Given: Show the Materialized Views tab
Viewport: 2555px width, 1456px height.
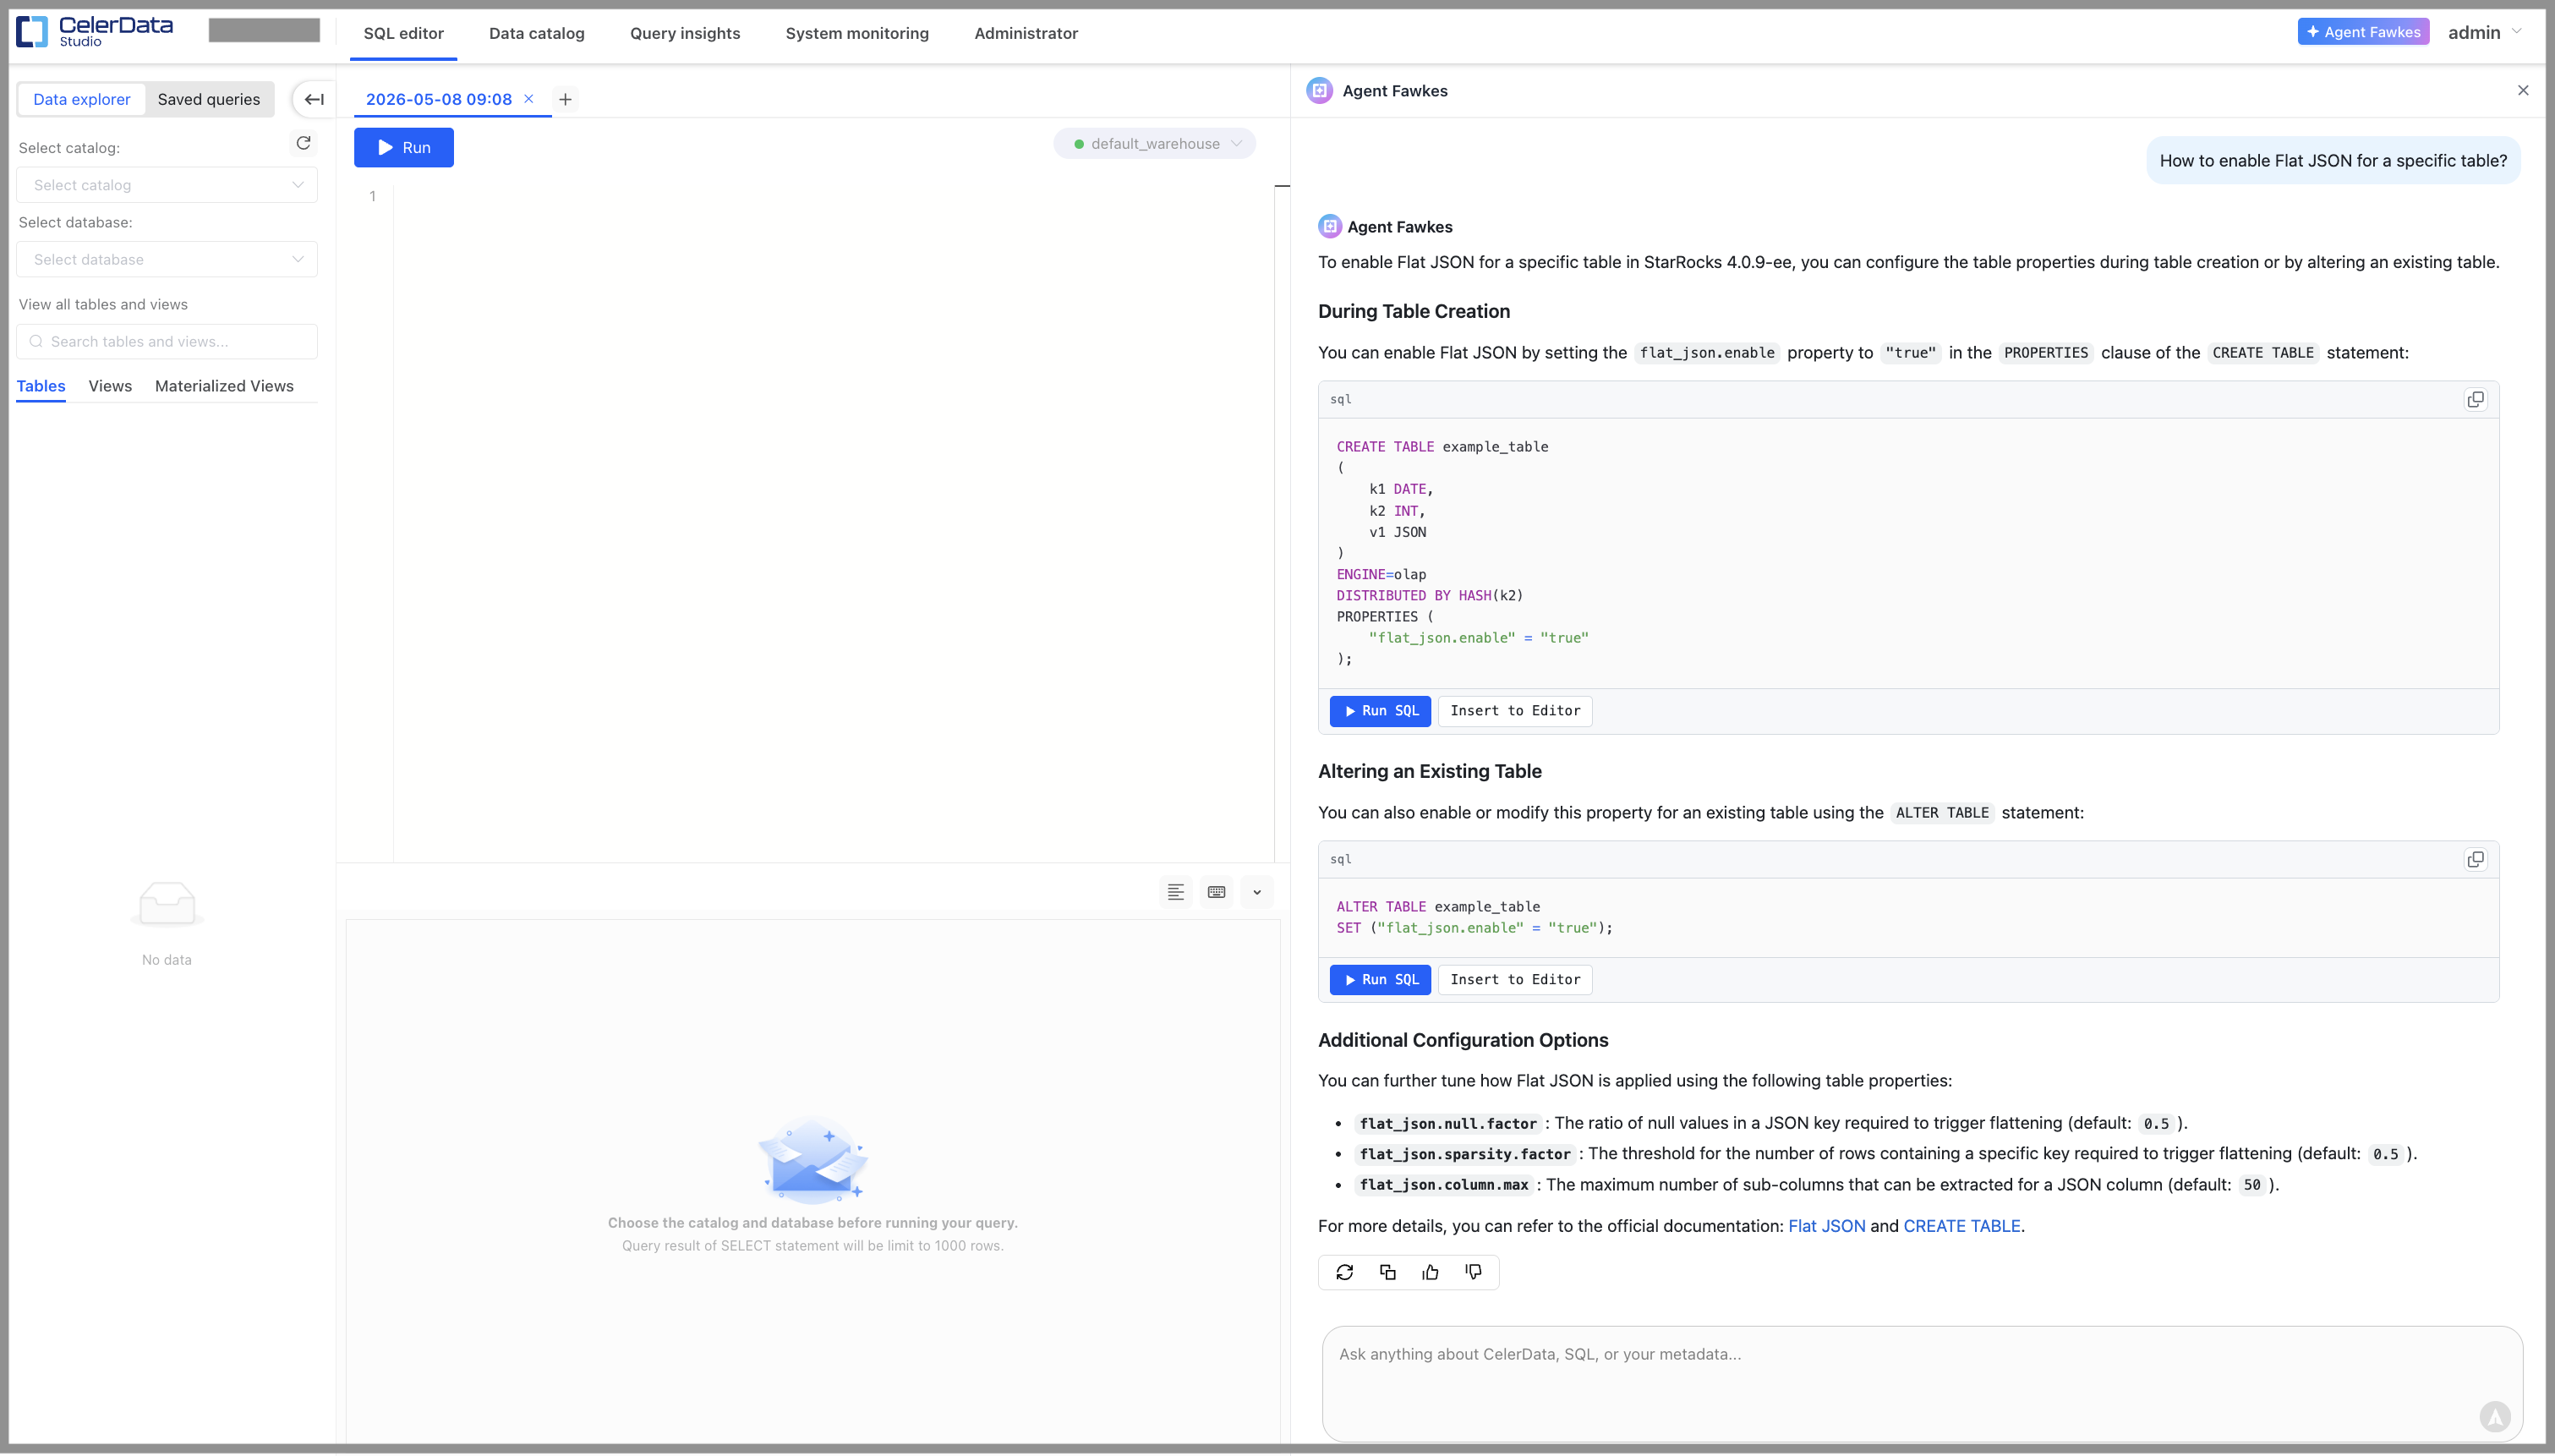Looking at the screenshot, I should click(x=224, y=387).
